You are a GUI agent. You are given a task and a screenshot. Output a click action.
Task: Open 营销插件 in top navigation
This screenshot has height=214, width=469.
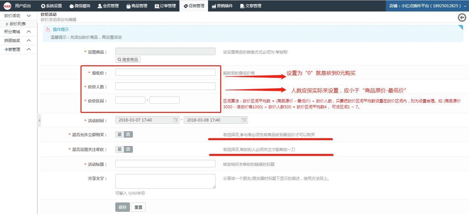[222, 6]
